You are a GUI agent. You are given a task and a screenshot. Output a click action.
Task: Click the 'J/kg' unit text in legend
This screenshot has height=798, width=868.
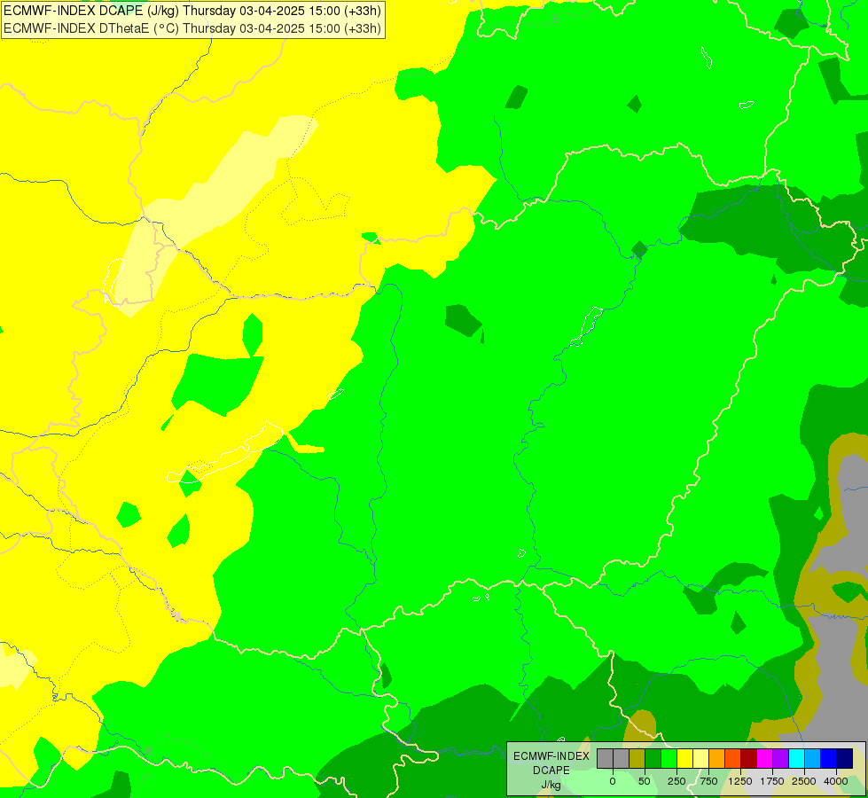point(551,785)
